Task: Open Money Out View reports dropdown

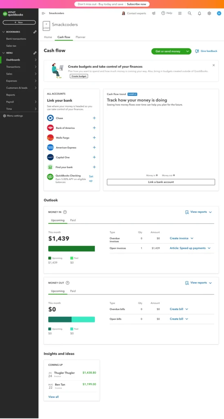Action: pyautogui.click(x=199, y=283)
